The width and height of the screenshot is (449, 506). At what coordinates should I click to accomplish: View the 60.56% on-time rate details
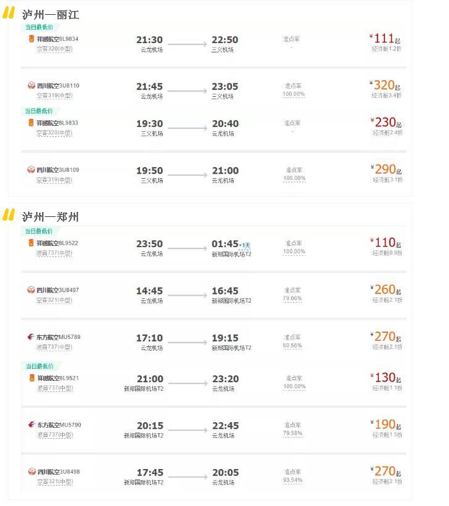(x=292, y=345)
